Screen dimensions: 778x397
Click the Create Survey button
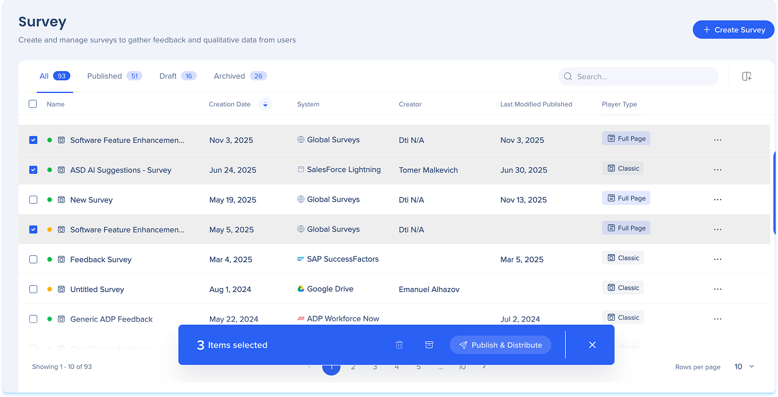click(x=733, y=30)
